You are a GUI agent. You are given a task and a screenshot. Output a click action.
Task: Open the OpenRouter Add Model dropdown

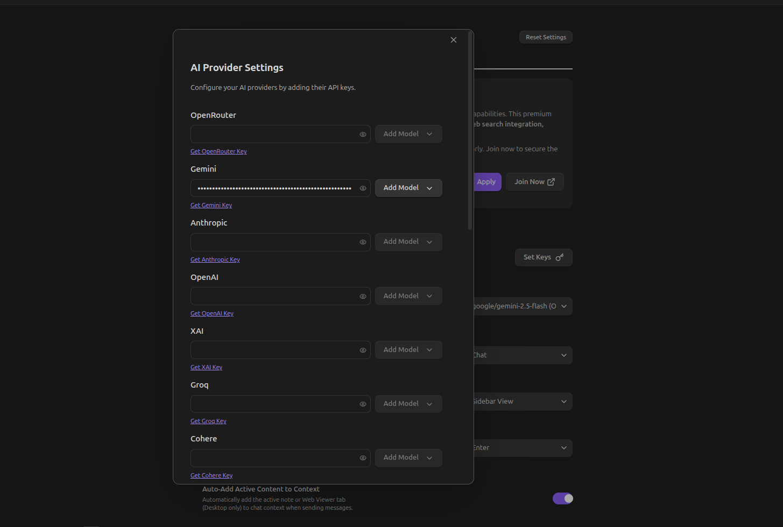click(x=408, y=134)
